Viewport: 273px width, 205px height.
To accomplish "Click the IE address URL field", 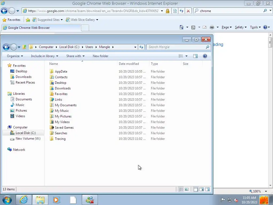I will click(93, 11).
